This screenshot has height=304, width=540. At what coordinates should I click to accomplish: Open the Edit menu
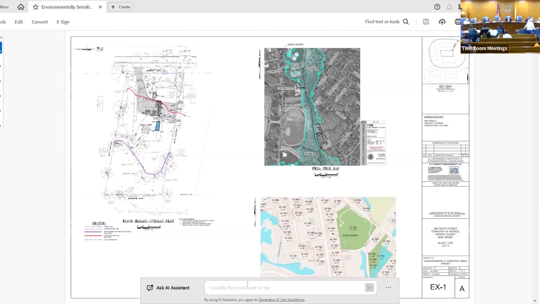click(x=19, y=22)
